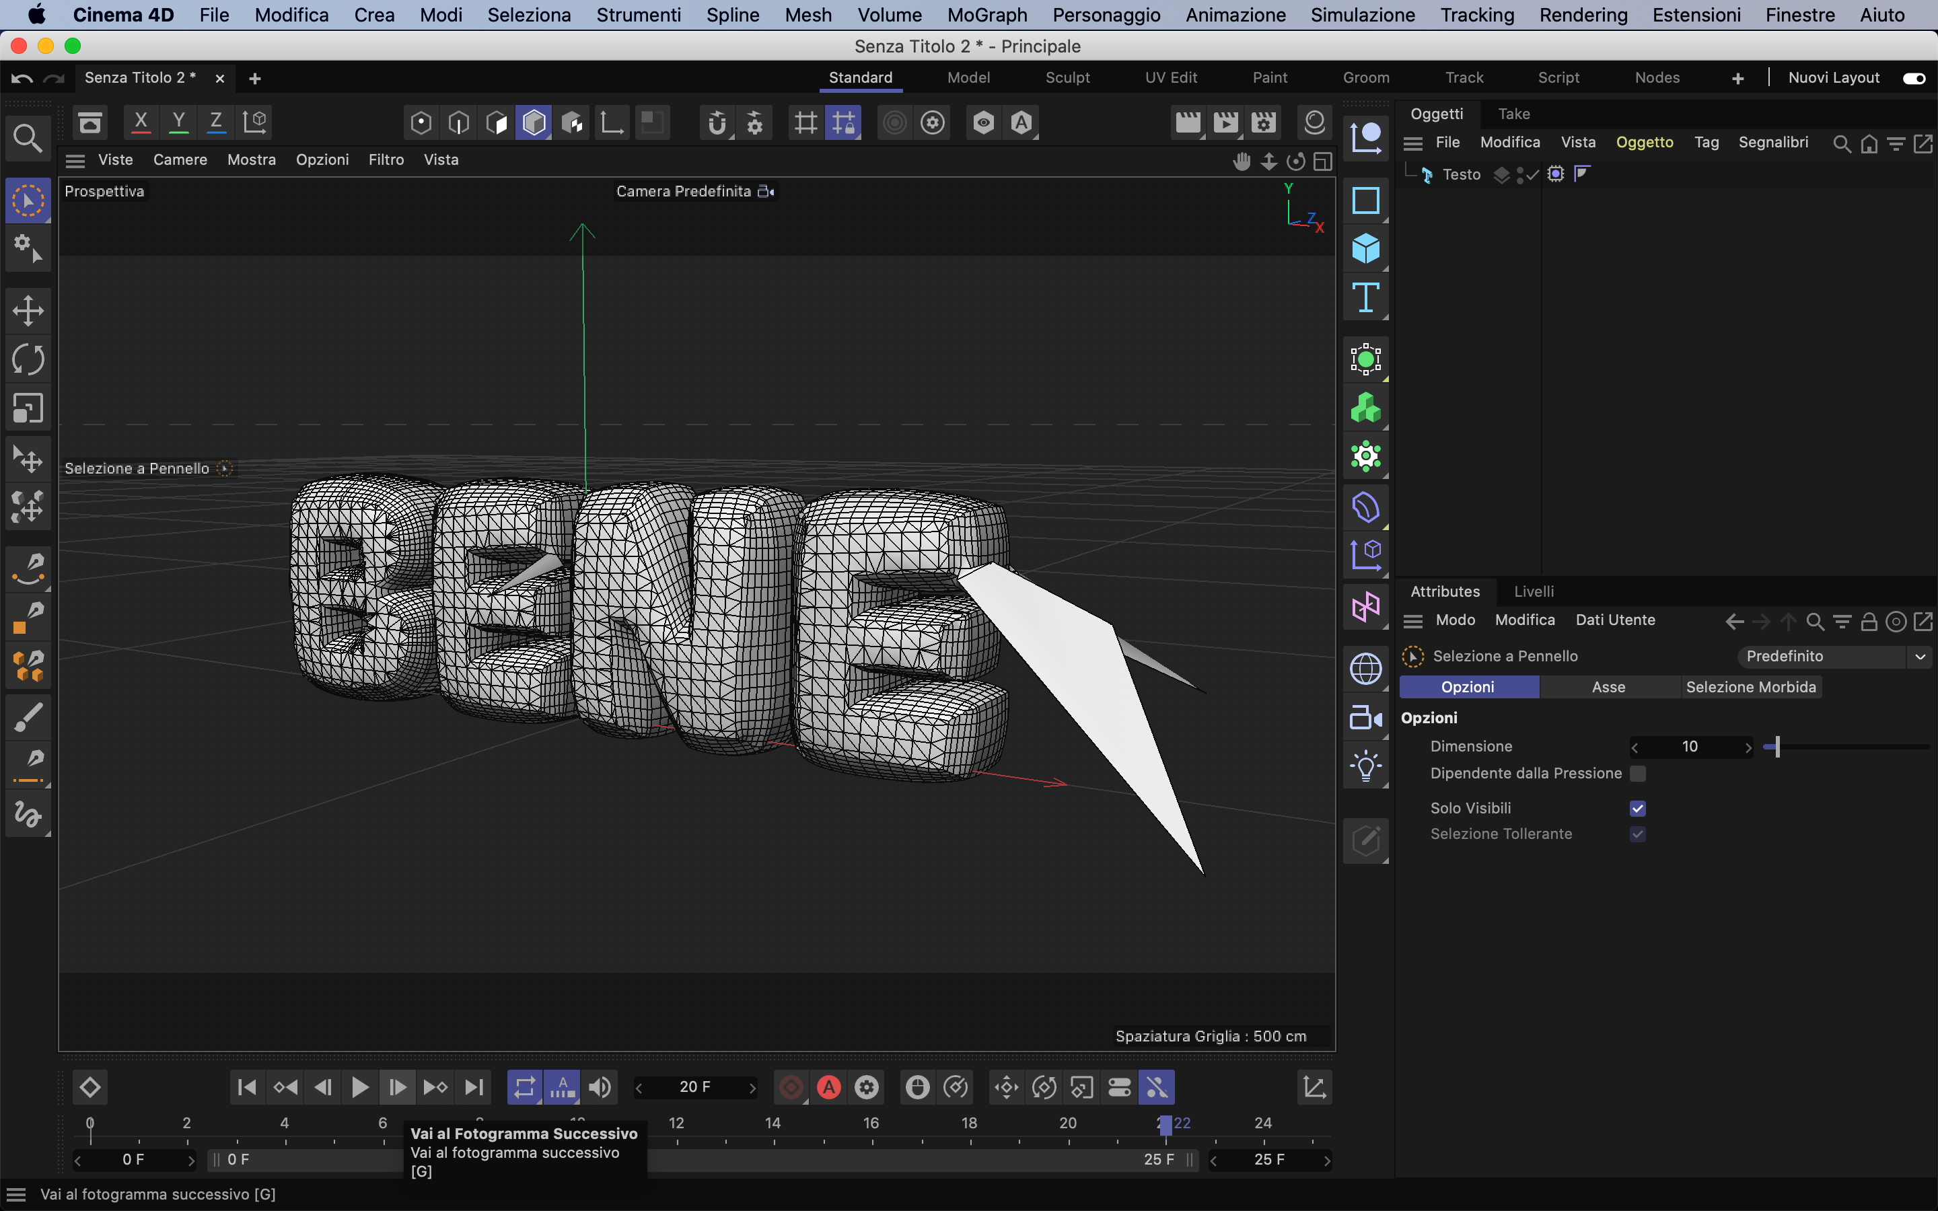Add a Camera object icon
Screen dimensions: 1938x1211
[1365, 718]
